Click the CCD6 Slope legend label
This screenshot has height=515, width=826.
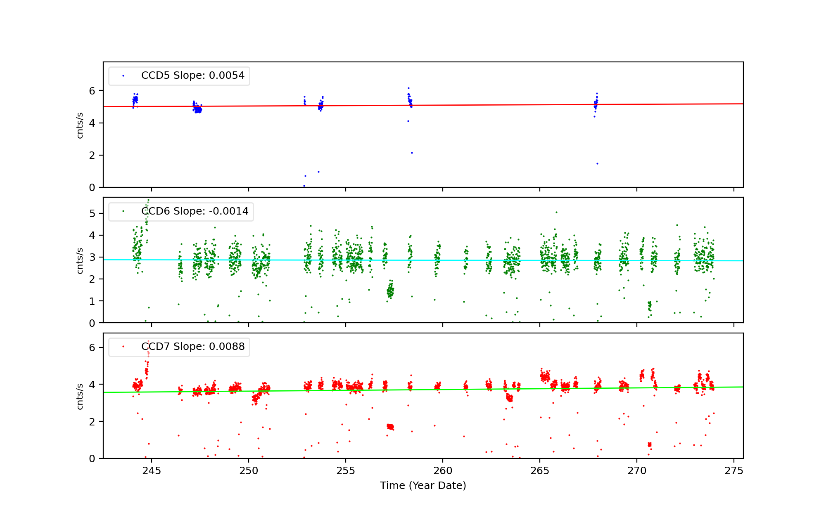pyautogui.click(x=195, y=211)
